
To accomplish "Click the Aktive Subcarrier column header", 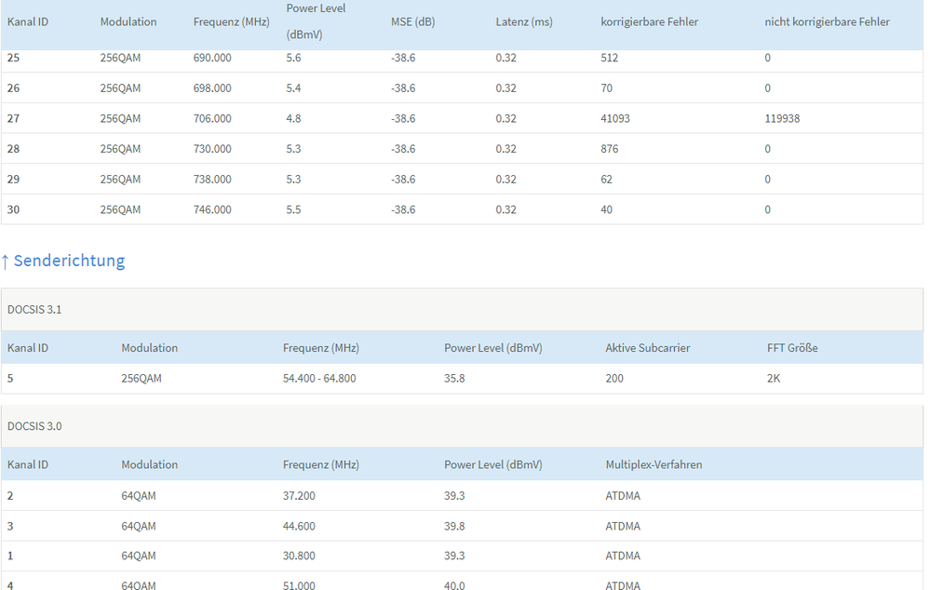I will 648,347.
